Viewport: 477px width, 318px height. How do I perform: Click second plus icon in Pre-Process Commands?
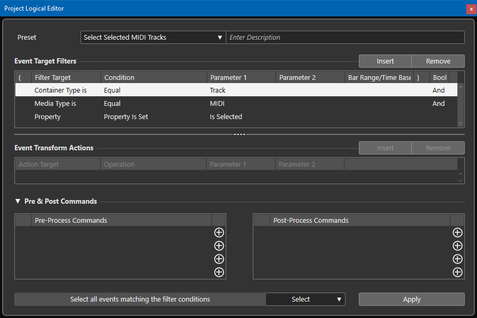(219, 246)
